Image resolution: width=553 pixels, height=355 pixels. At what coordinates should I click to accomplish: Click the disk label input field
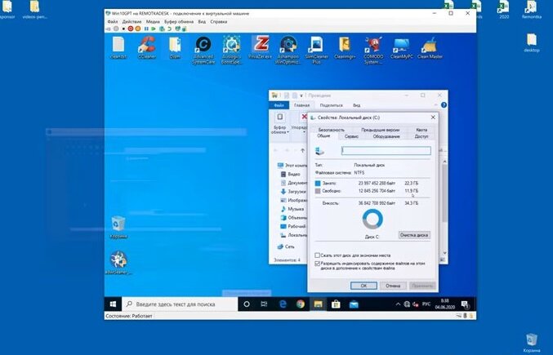[x=386, y=151]
